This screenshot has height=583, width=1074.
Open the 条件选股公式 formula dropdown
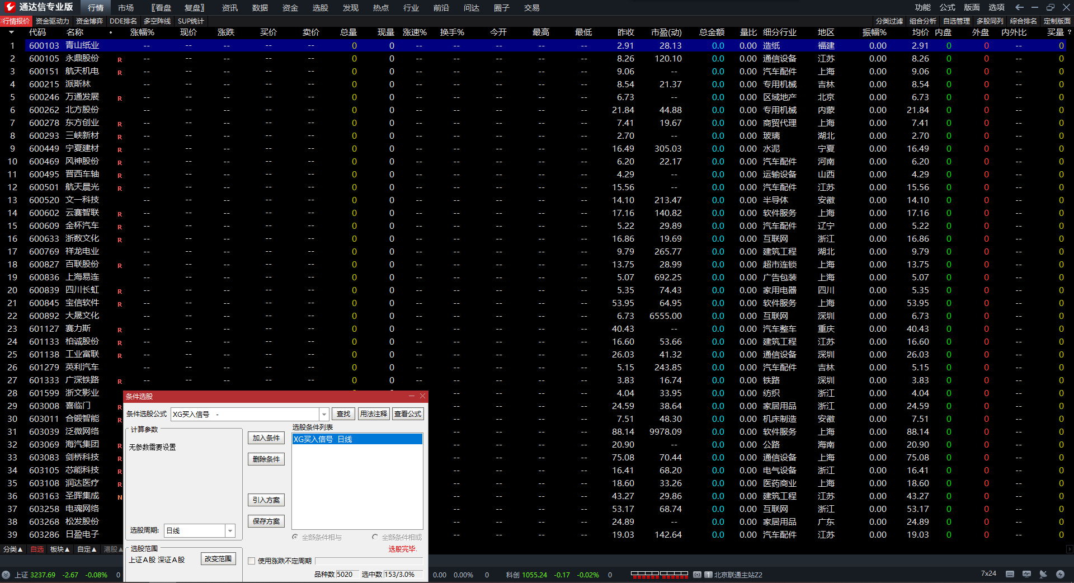[324, 414]
